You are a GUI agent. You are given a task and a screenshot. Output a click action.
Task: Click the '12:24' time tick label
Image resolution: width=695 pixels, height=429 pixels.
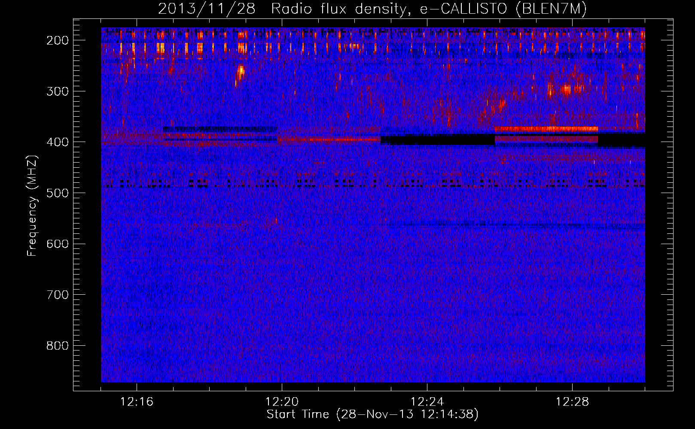coord(427,402)
